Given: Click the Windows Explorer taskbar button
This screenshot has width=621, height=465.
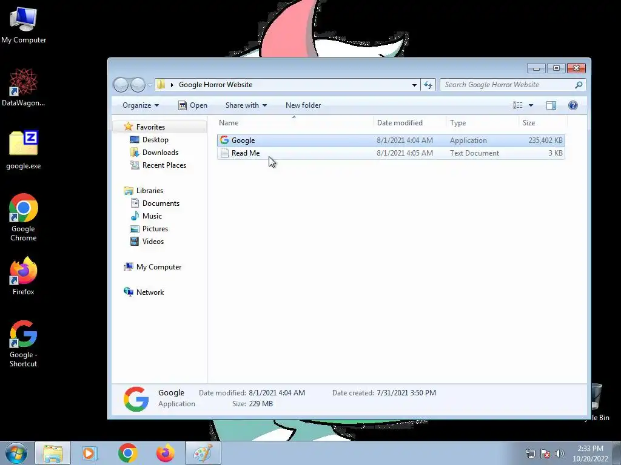Looking at the screenshot, I should click(53, 453).
